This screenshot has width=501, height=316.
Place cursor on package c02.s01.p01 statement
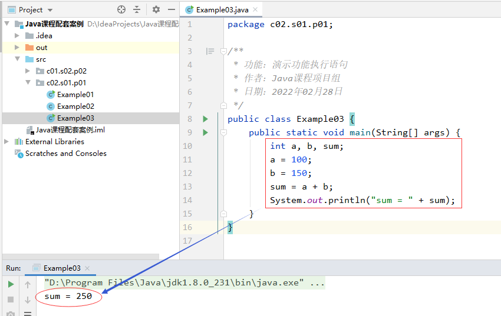coord(280,24)
